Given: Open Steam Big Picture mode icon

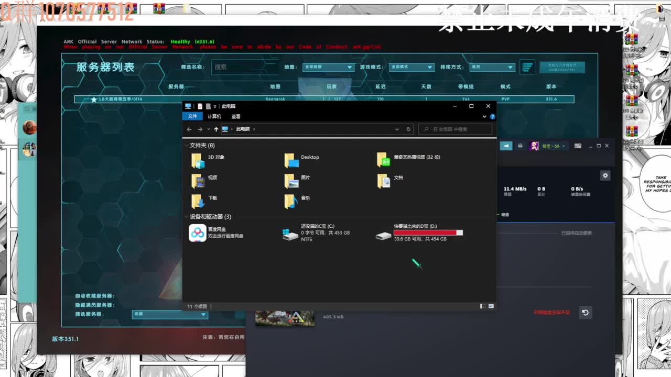Looking at the screenshot, I should [578, 146].
